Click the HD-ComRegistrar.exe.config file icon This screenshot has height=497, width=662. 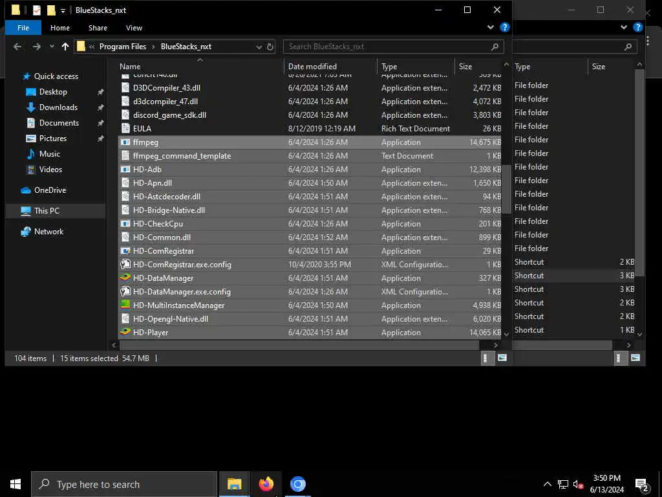pyautogui.click(x=125, y=265)
